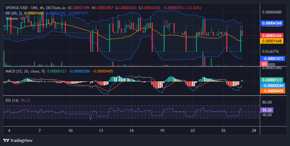Select the MACD (12, 26, close, 9) legend
290x146 pixels.
tap(25, 71)
